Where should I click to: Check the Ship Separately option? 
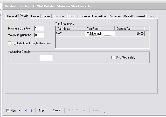point(113,57)
